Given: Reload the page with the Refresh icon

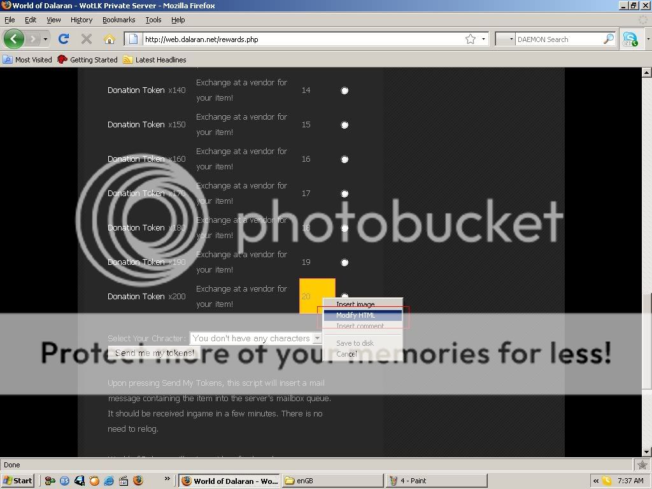Looking at the screenshot, I should 64,39.
